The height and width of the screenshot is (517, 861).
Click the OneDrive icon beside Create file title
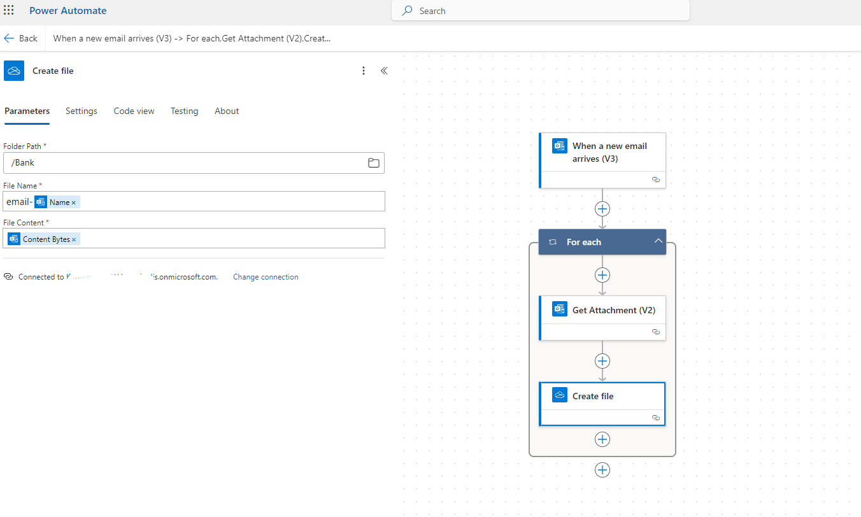tap(14, 71)
